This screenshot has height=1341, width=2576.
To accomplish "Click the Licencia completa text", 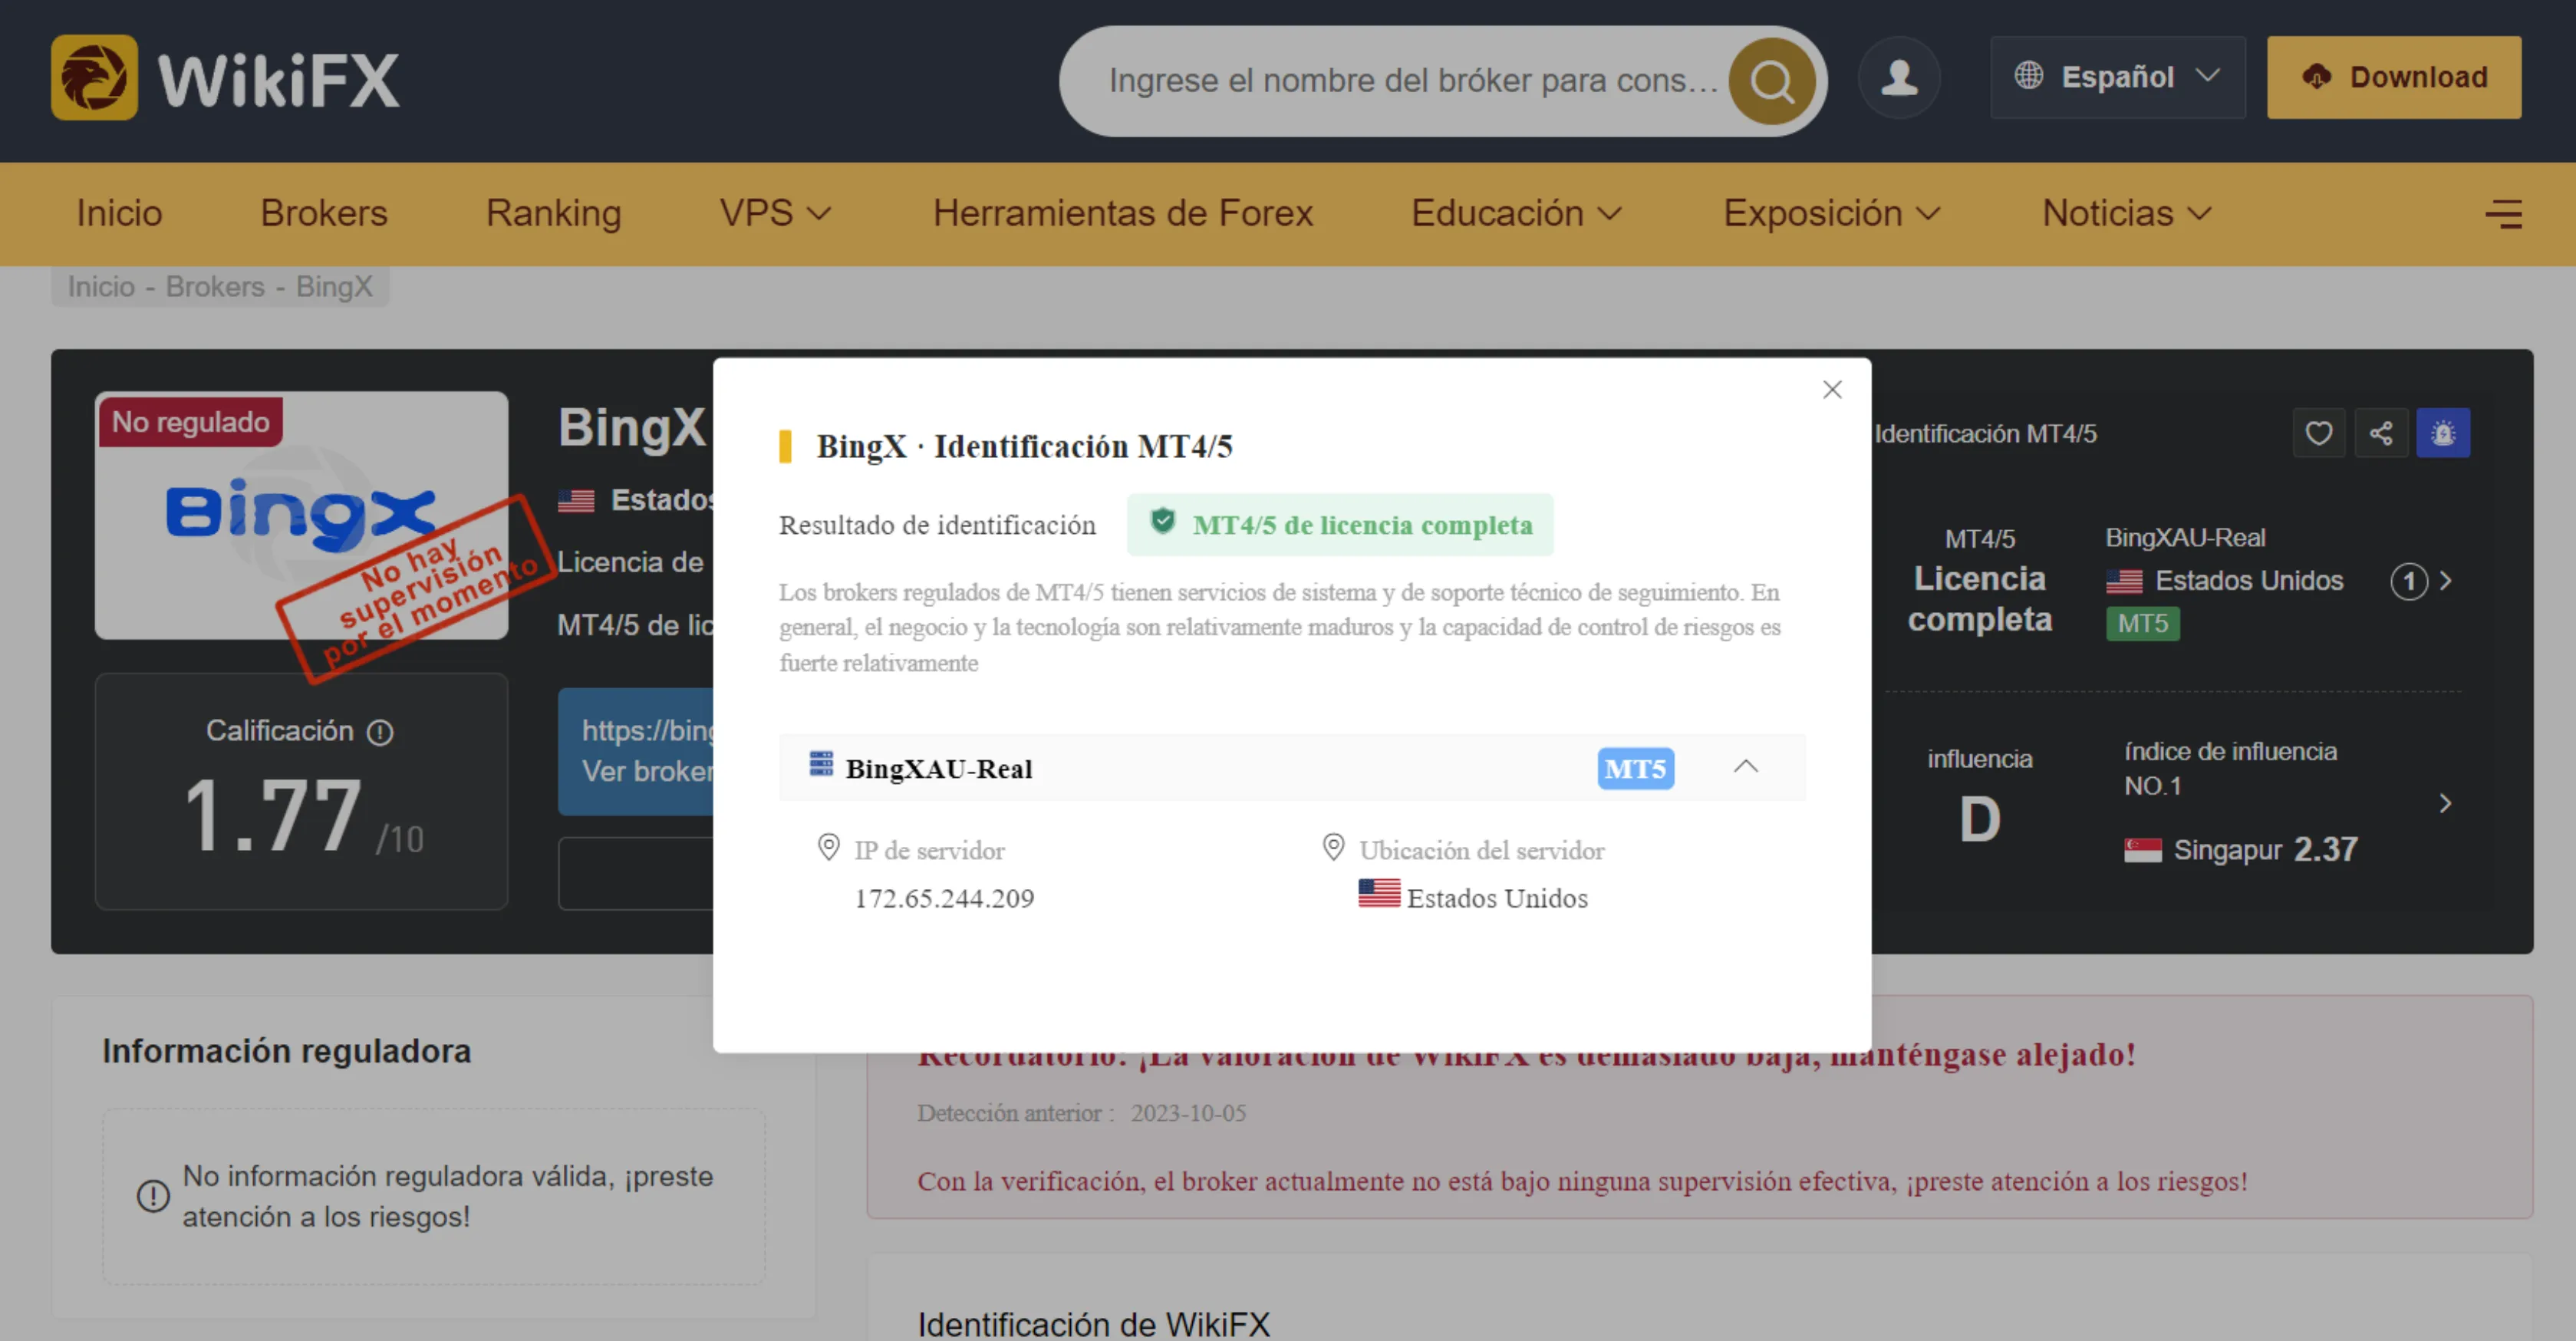I will 1979,599.
